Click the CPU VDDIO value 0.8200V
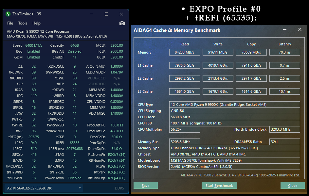The image size is (309, 196). coord(117,102)
